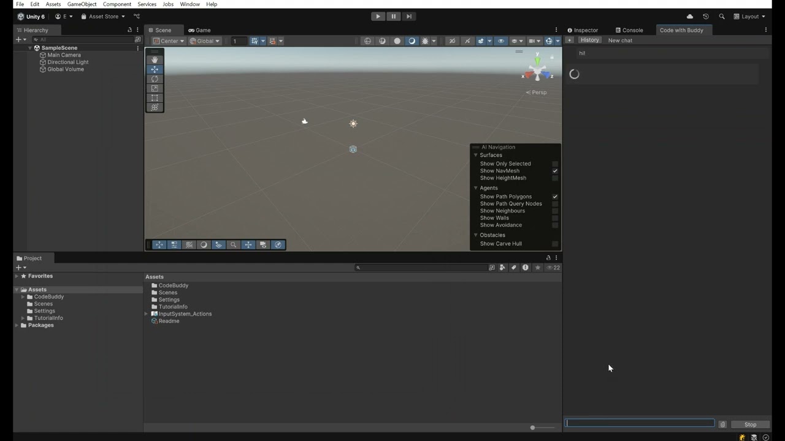Select the Readme asset
The width and height of the screenshot is (785, 441).
[x=169, y=321]
